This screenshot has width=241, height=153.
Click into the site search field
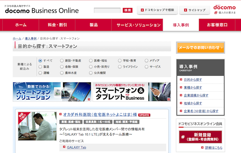tap(107, 10)
